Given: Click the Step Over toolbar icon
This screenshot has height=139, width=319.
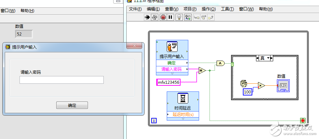Looking at the screenshot, I should click(x=204, y=18).
